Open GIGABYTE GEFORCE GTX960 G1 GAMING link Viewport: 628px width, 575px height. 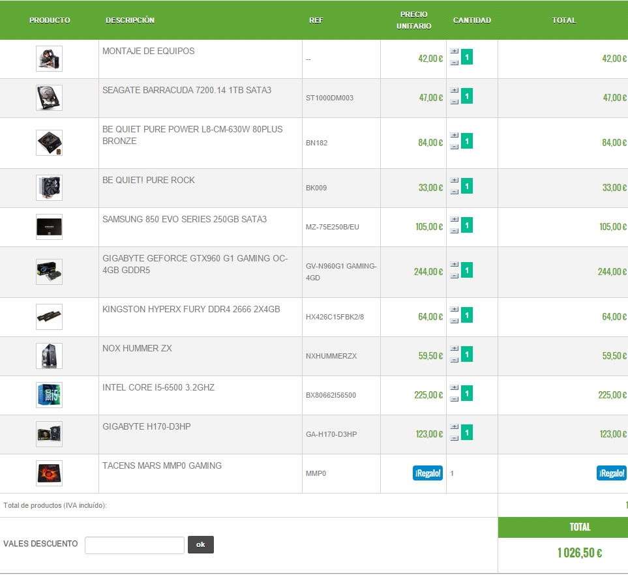point(196,264)
